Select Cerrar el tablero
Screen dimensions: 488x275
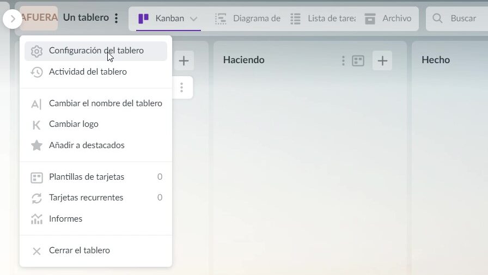coord(96,250)
